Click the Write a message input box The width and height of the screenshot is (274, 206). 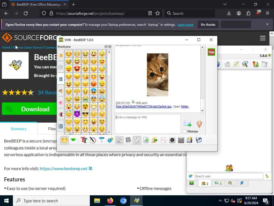(x=148, y=124)
